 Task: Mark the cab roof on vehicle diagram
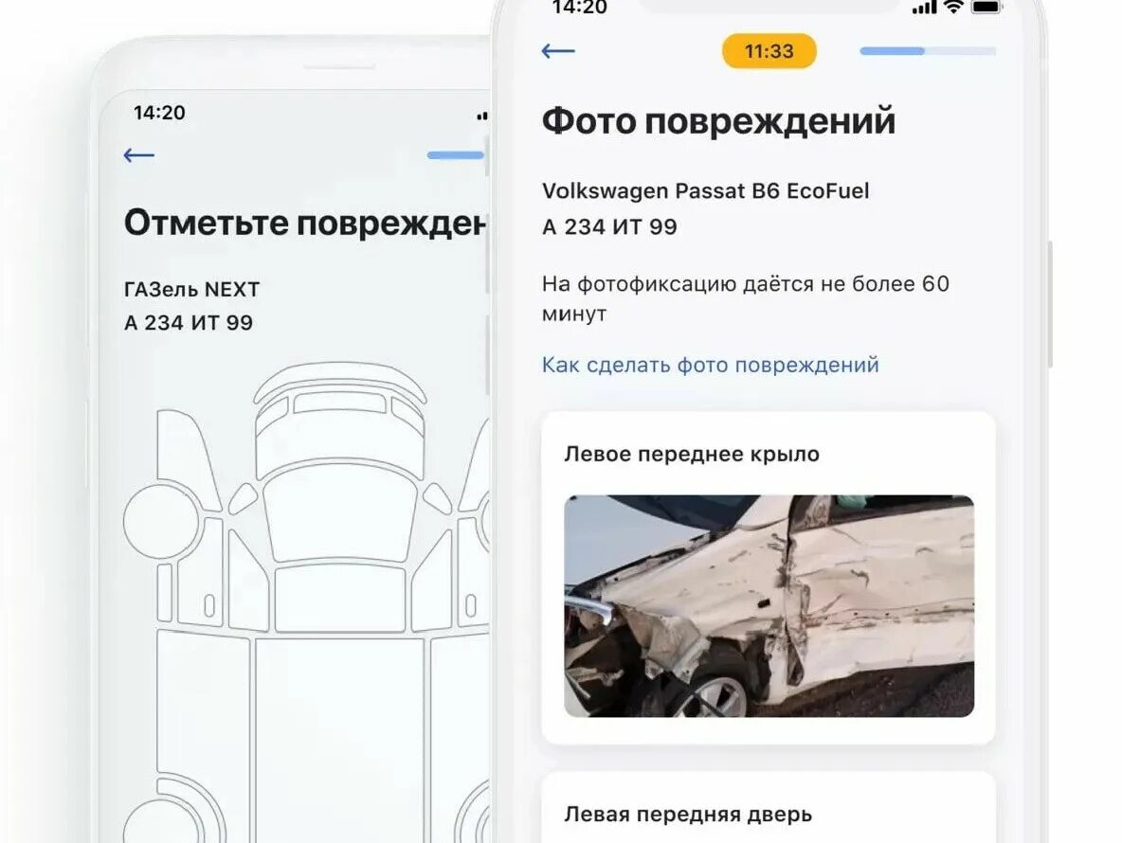(x=340, y=600)
